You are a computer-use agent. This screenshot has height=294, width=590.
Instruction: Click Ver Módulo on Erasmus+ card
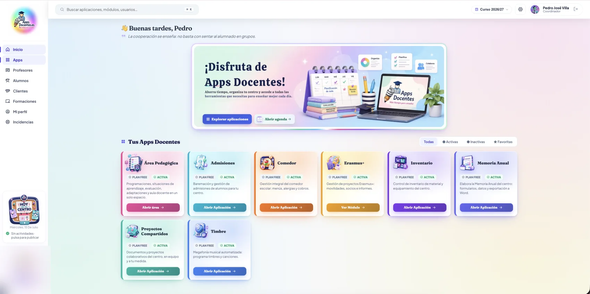(353, 208)
